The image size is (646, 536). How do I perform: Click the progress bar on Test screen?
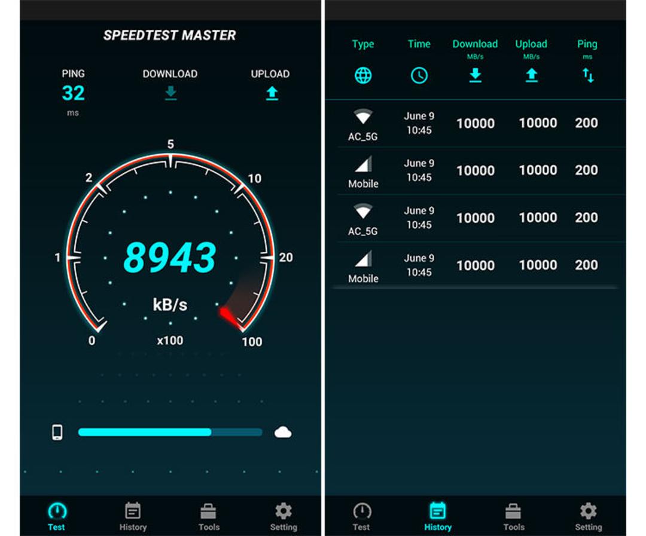170,432
